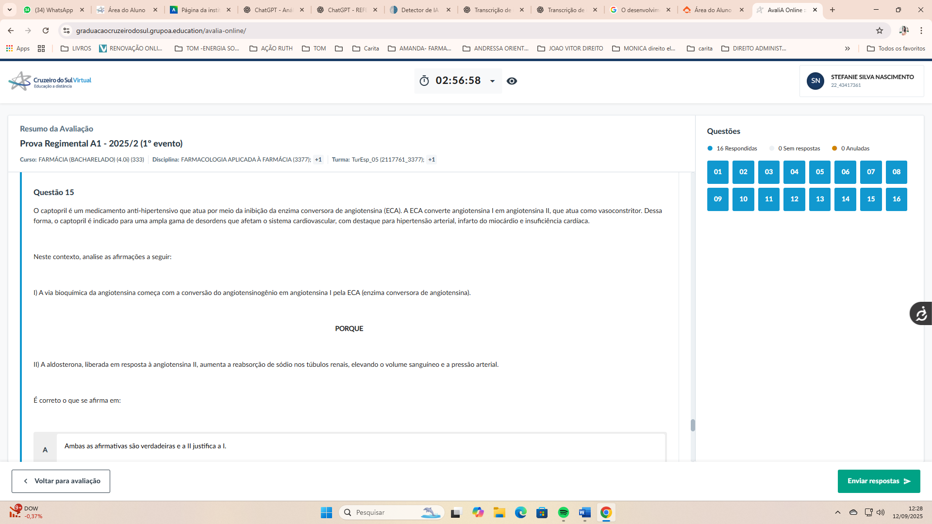This screenshot has height=524, width=932.
Task: Open the tab search dropdown
Action: 10,10
